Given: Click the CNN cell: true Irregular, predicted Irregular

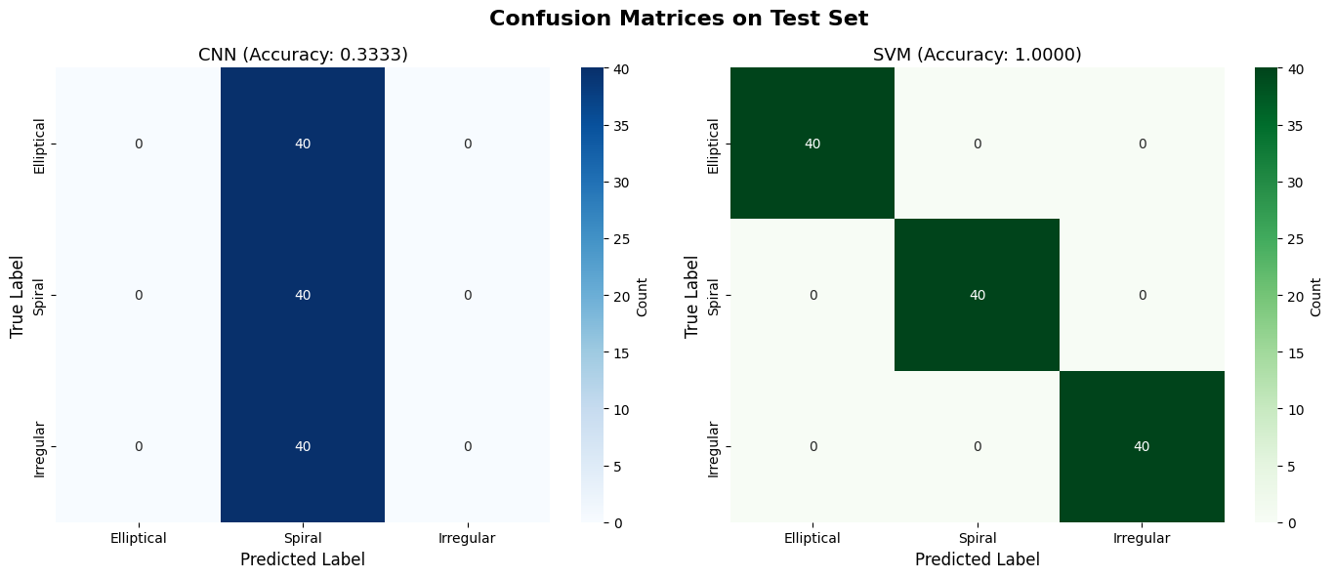Looking at the screenshot, I should pyautogui.click(x=468, y=446).
